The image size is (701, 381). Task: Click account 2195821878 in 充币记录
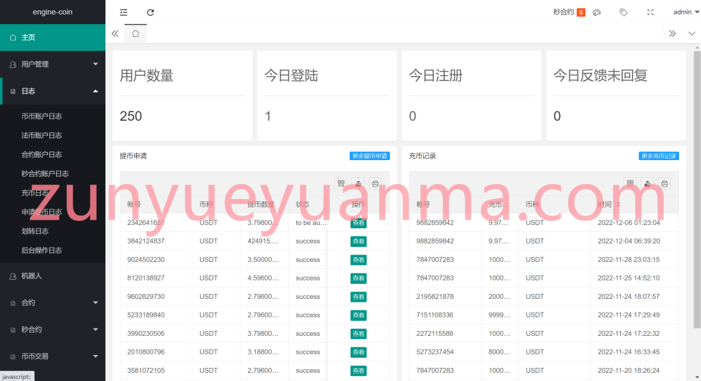pos(435,297)
